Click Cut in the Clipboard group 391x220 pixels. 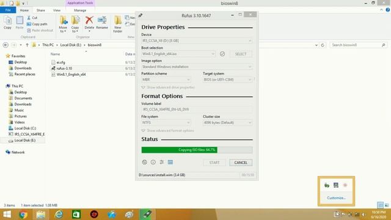click(x=32, y=18)
